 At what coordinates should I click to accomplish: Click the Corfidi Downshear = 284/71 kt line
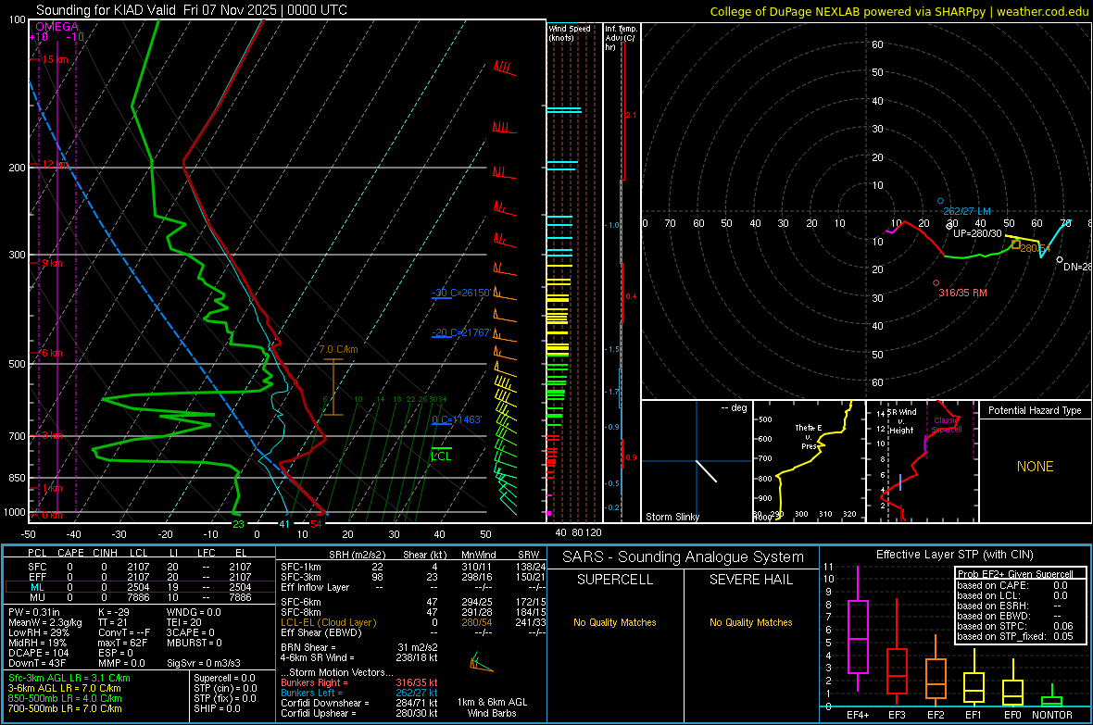(x=359, y=703)
